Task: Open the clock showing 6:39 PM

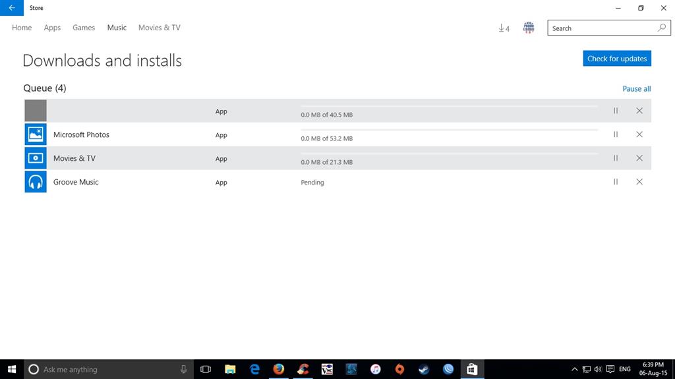Action: point(653,369)
